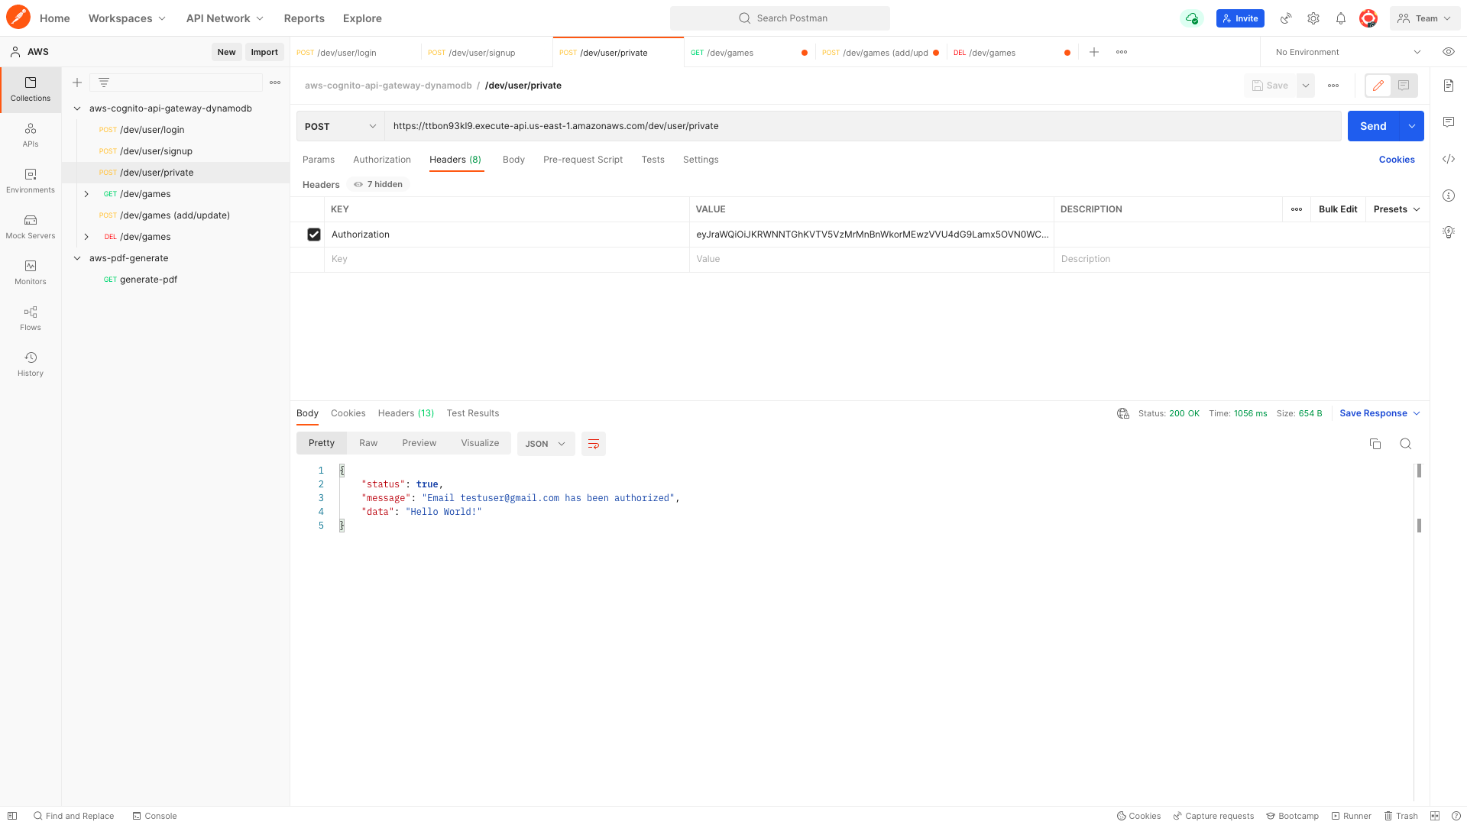
Task: Open the code snippet panel icon
Action: [x=1448, y=159]
